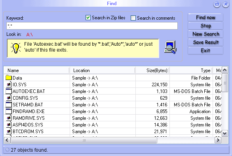Click the Find now button
Screen dimensions: 232x156
(205, 17)
